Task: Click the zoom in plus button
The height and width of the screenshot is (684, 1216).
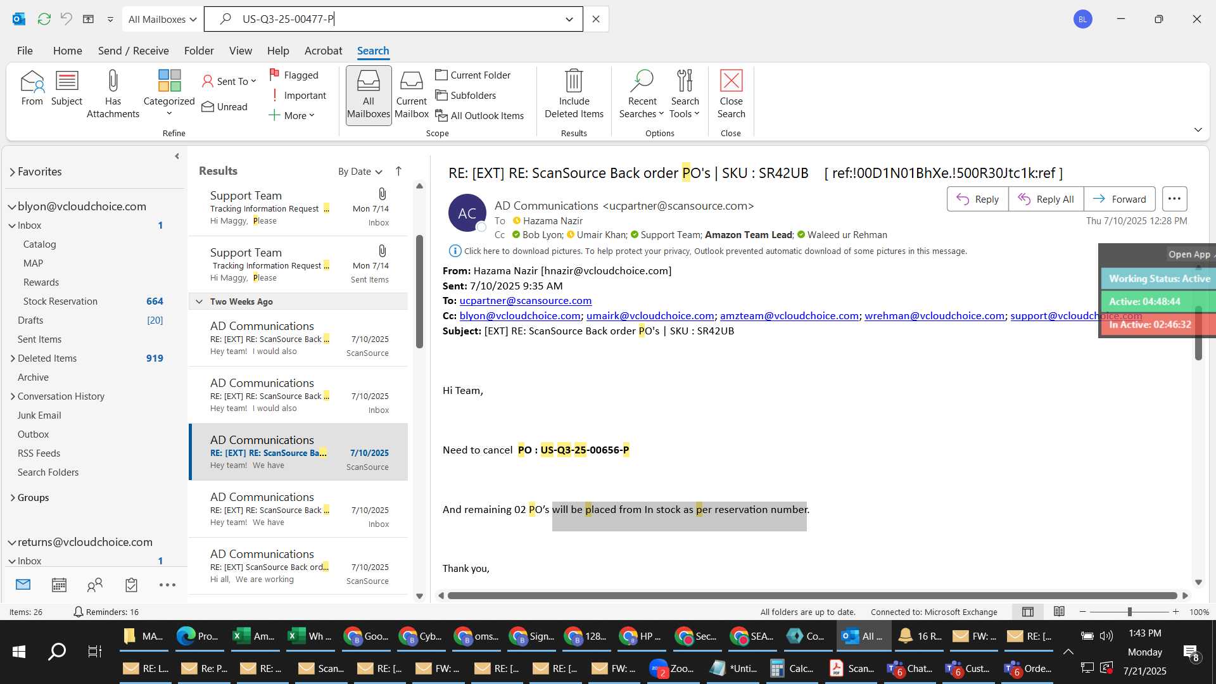Action: coord(1175,612)
